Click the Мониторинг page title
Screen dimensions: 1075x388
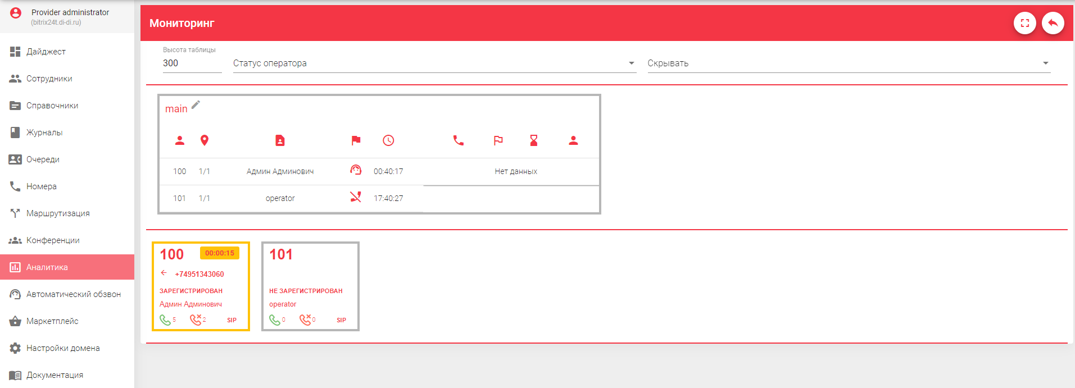182,23
